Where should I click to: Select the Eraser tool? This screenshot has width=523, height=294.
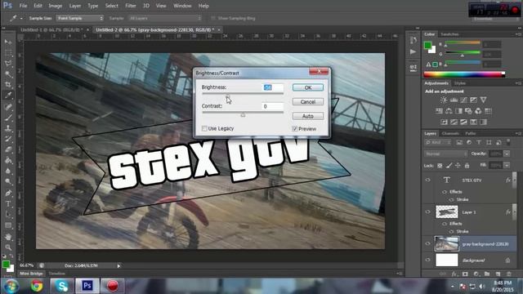pyautogui.click(x=8, y=149)
